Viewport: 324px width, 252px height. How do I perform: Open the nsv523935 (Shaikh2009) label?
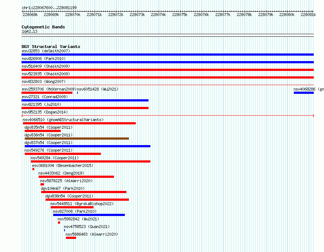(46, 74)
